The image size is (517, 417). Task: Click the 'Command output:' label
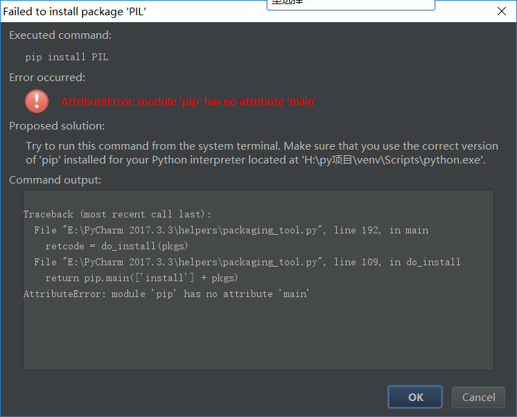pos(55,180)
